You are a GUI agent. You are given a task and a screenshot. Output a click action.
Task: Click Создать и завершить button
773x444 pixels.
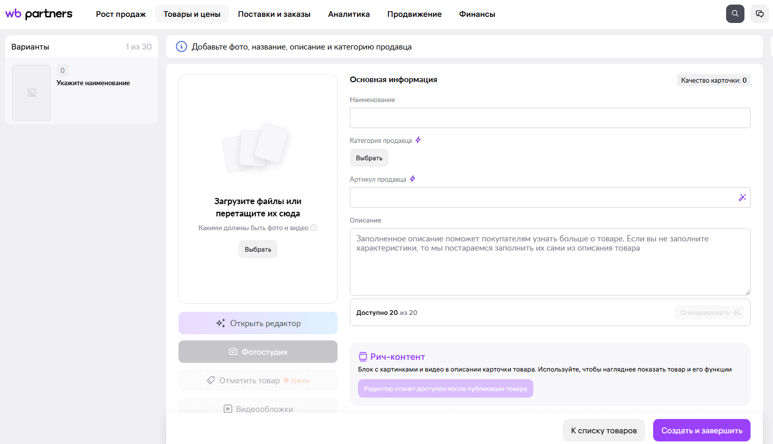click(702, 430)
